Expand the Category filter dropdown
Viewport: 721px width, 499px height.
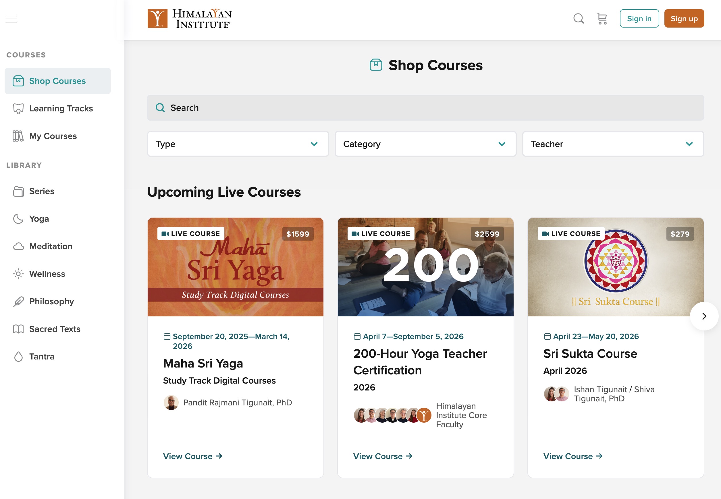point(425,144)
